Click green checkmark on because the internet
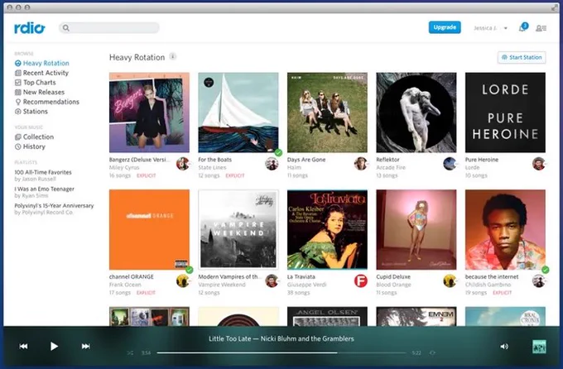 pos(545,270)
